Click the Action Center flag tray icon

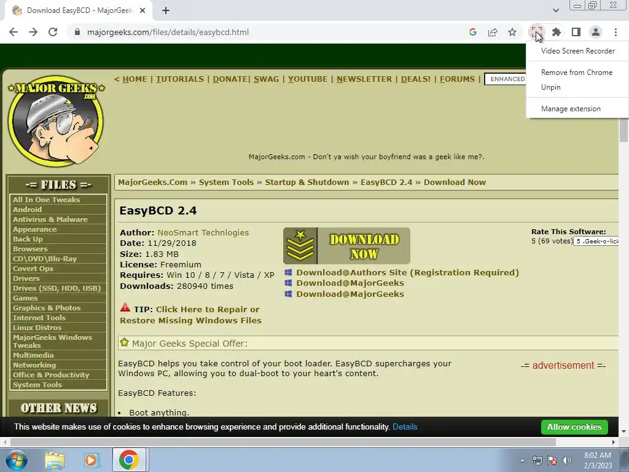tap(552, 460)
